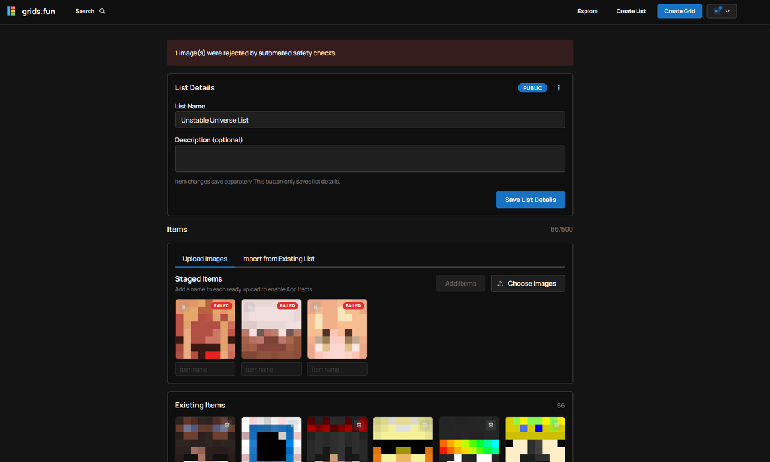Focus the List Name input field

370,120
